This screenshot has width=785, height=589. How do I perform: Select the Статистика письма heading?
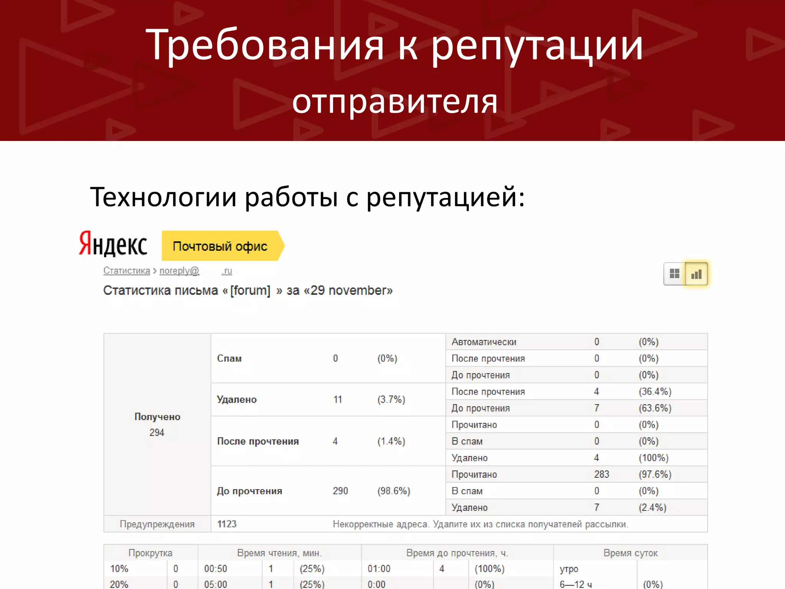[248, 291]
